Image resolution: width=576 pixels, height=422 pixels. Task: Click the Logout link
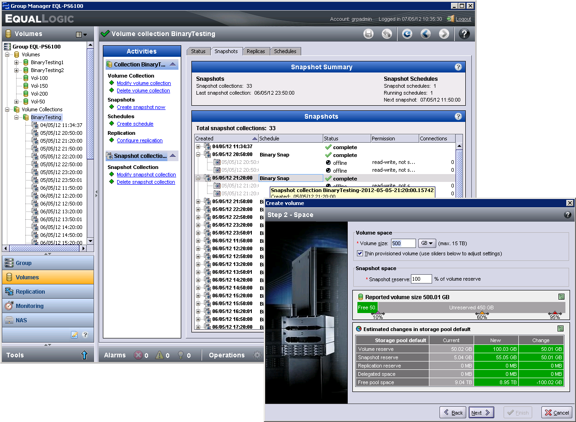(x=463, y=19)
